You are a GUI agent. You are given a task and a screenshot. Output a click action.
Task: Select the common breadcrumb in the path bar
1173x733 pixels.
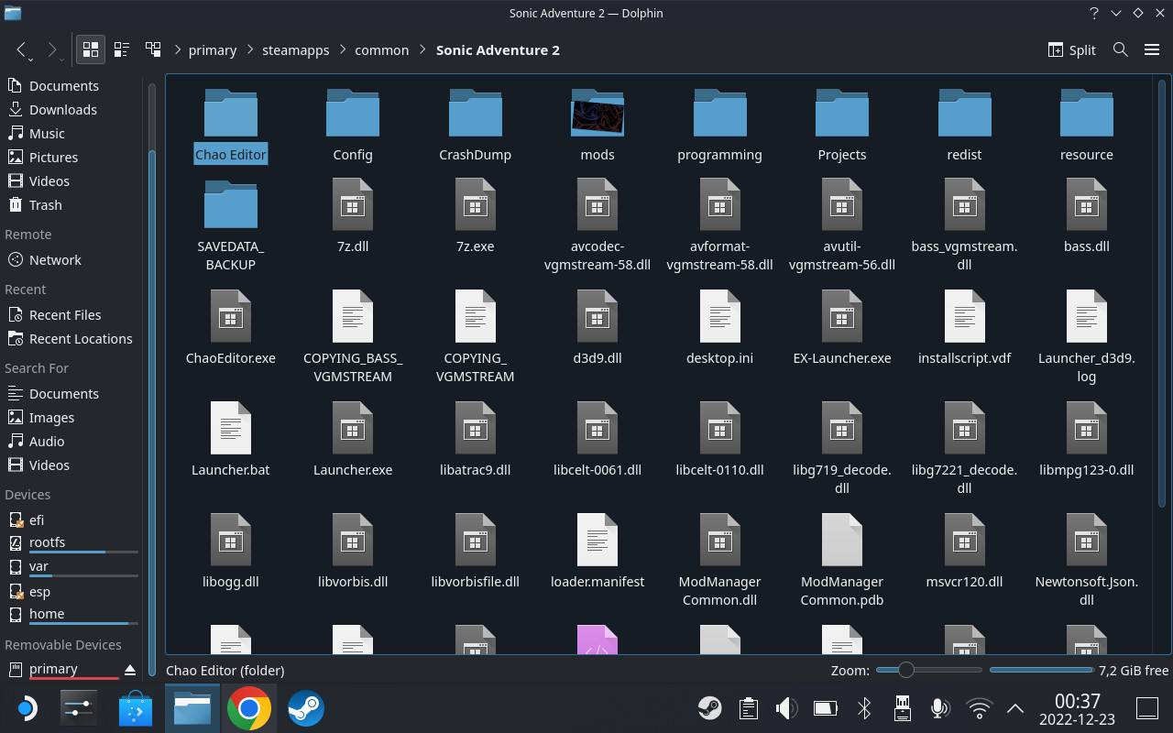(x=382, y=49)
